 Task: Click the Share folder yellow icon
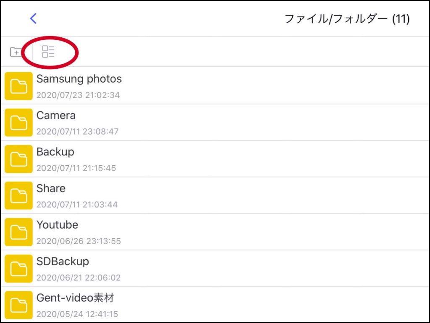tap(18, 195)
